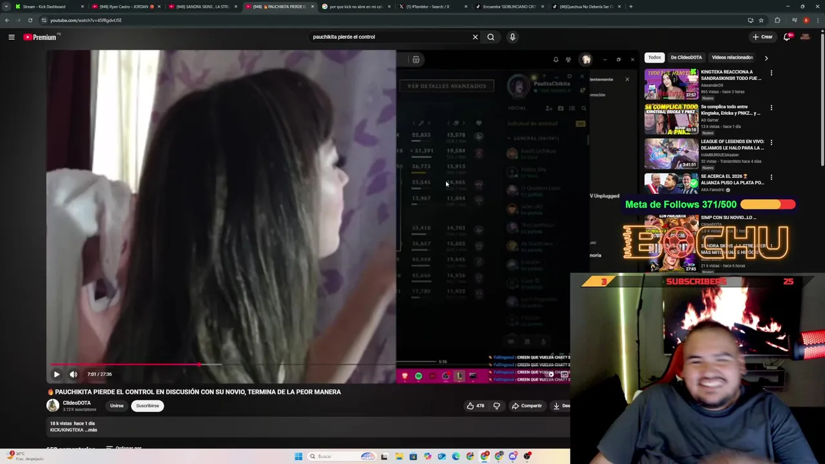
Task: Mute the video volume
Action: [x=73, y=374]
